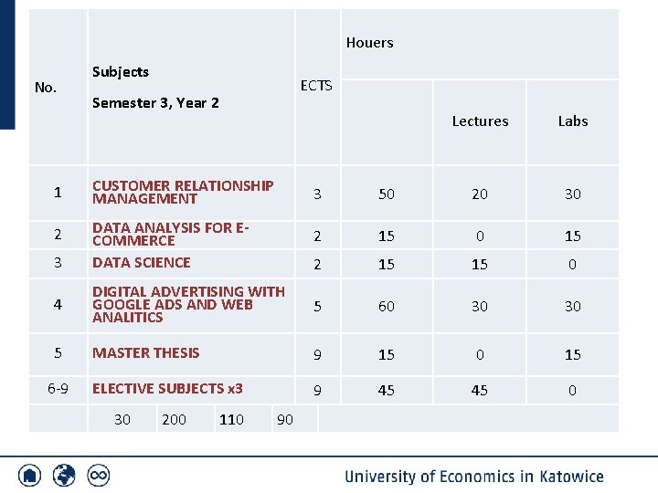This screenshot has height=493, width=658.
Task: Click the 200 total hours value
Action: 174,420
